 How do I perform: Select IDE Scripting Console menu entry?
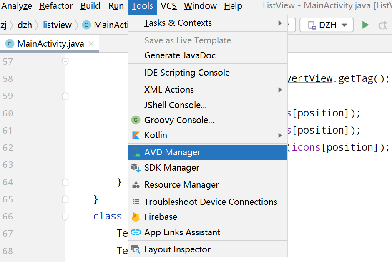click(187, 73)
